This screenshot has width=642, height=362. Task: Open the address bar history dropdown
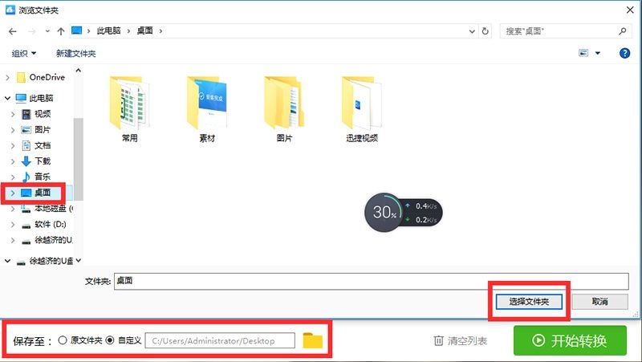click(x=472, y=31)
